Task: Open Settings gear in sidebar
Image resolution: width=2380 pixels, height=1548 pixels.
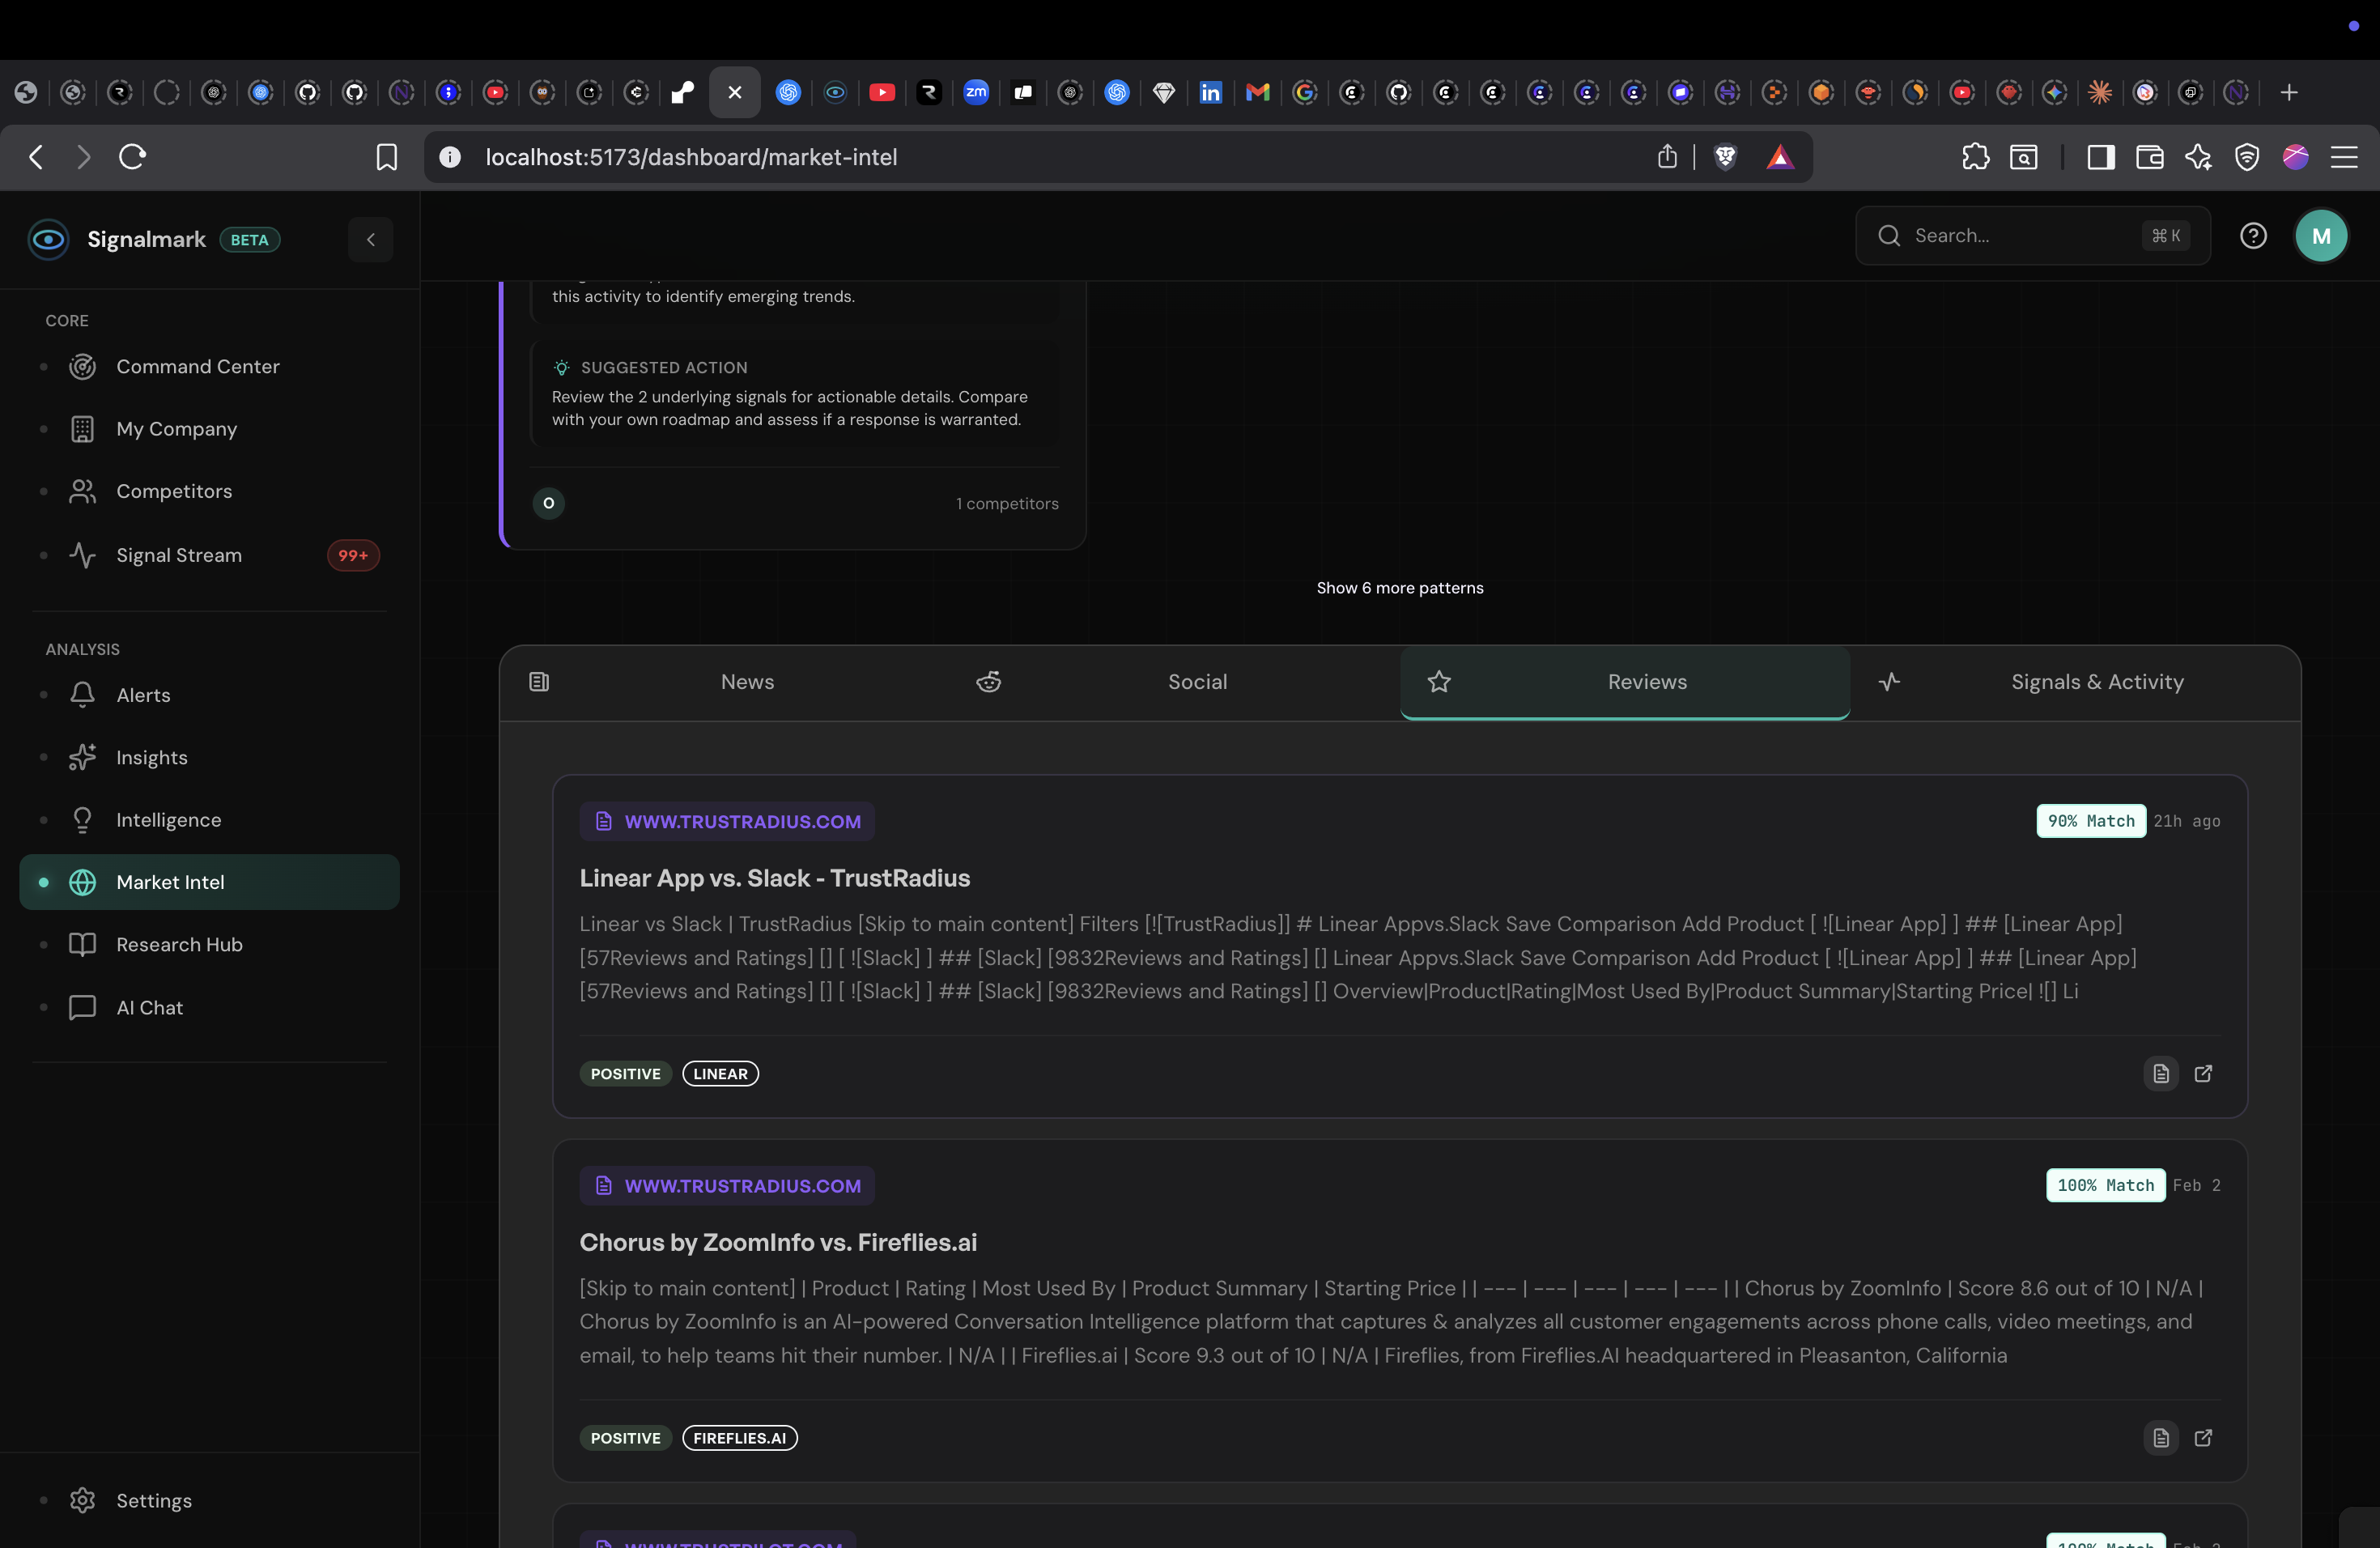Action: [153, 1500]
